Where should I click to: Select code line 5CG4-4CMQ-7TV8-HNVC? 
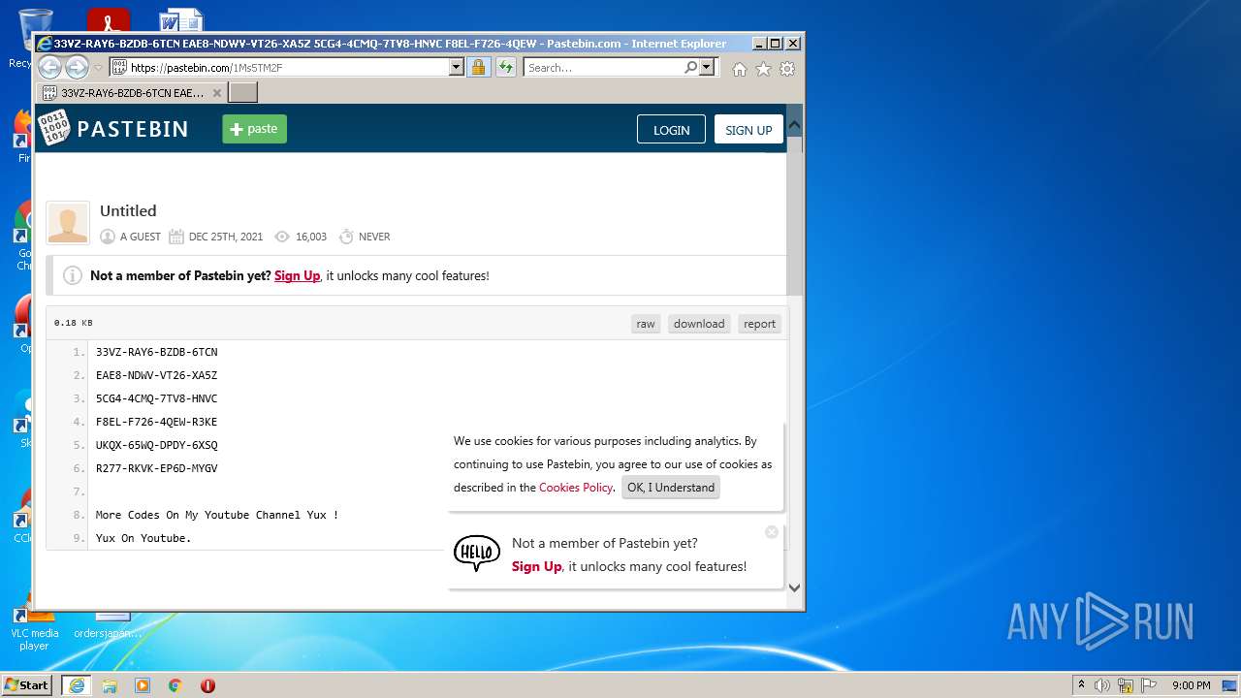pos(156,398)
